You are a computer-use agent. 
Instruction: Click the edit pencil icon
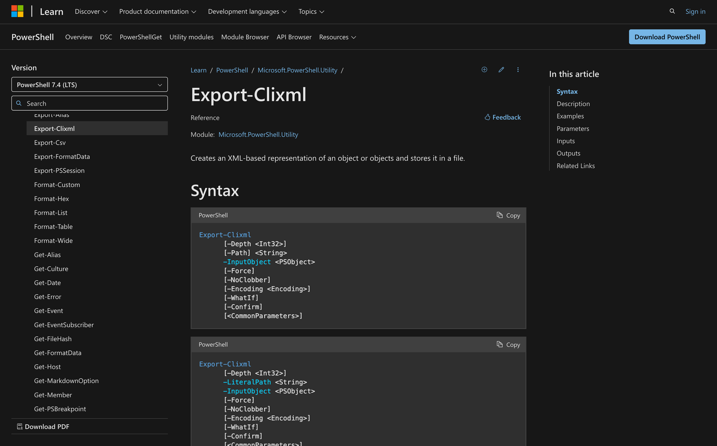point(502,69)
